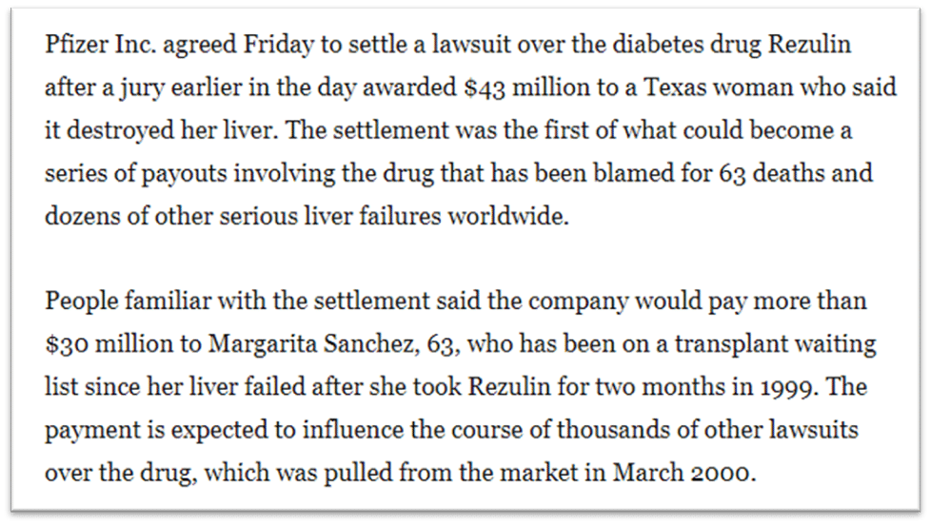Click the "$43 million" amount
931x525 pixels.
click(x=526, y=87)
